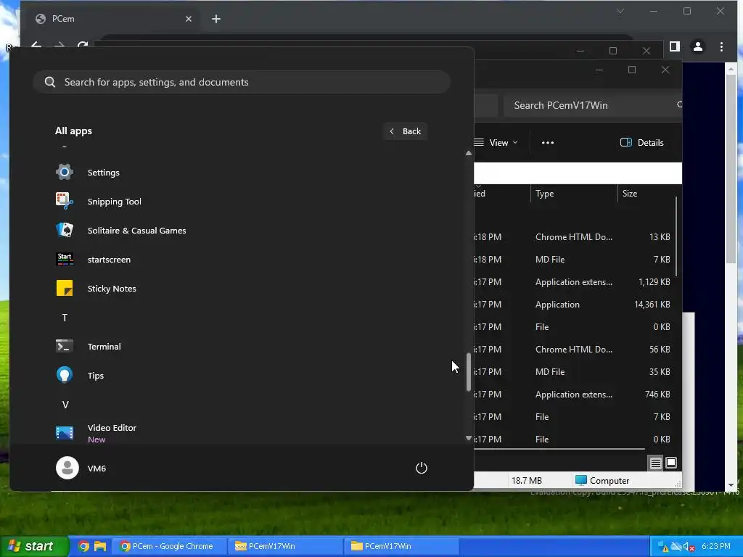Close the PCem tab
Screen dimensions: 743x557
click(189, 19)
